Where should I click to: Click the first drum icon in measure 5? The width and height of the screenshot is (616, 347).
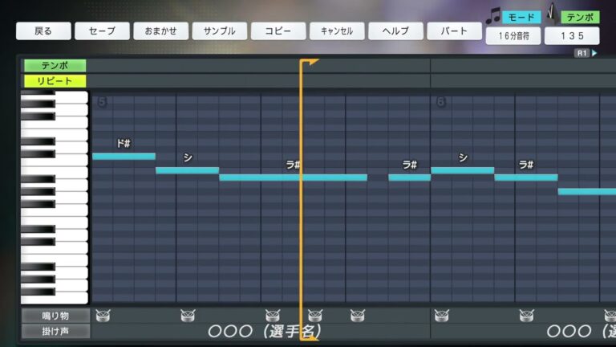tap(102, 316)
